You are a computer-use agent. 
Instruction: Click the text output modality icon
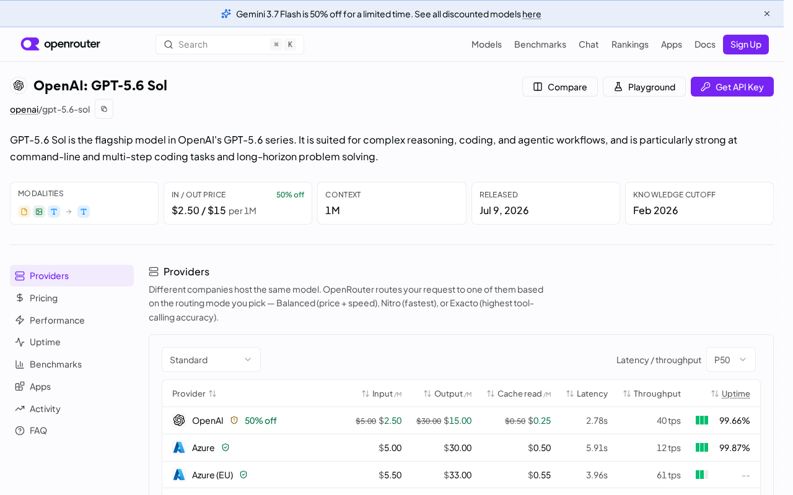click(x=84, y=212)
